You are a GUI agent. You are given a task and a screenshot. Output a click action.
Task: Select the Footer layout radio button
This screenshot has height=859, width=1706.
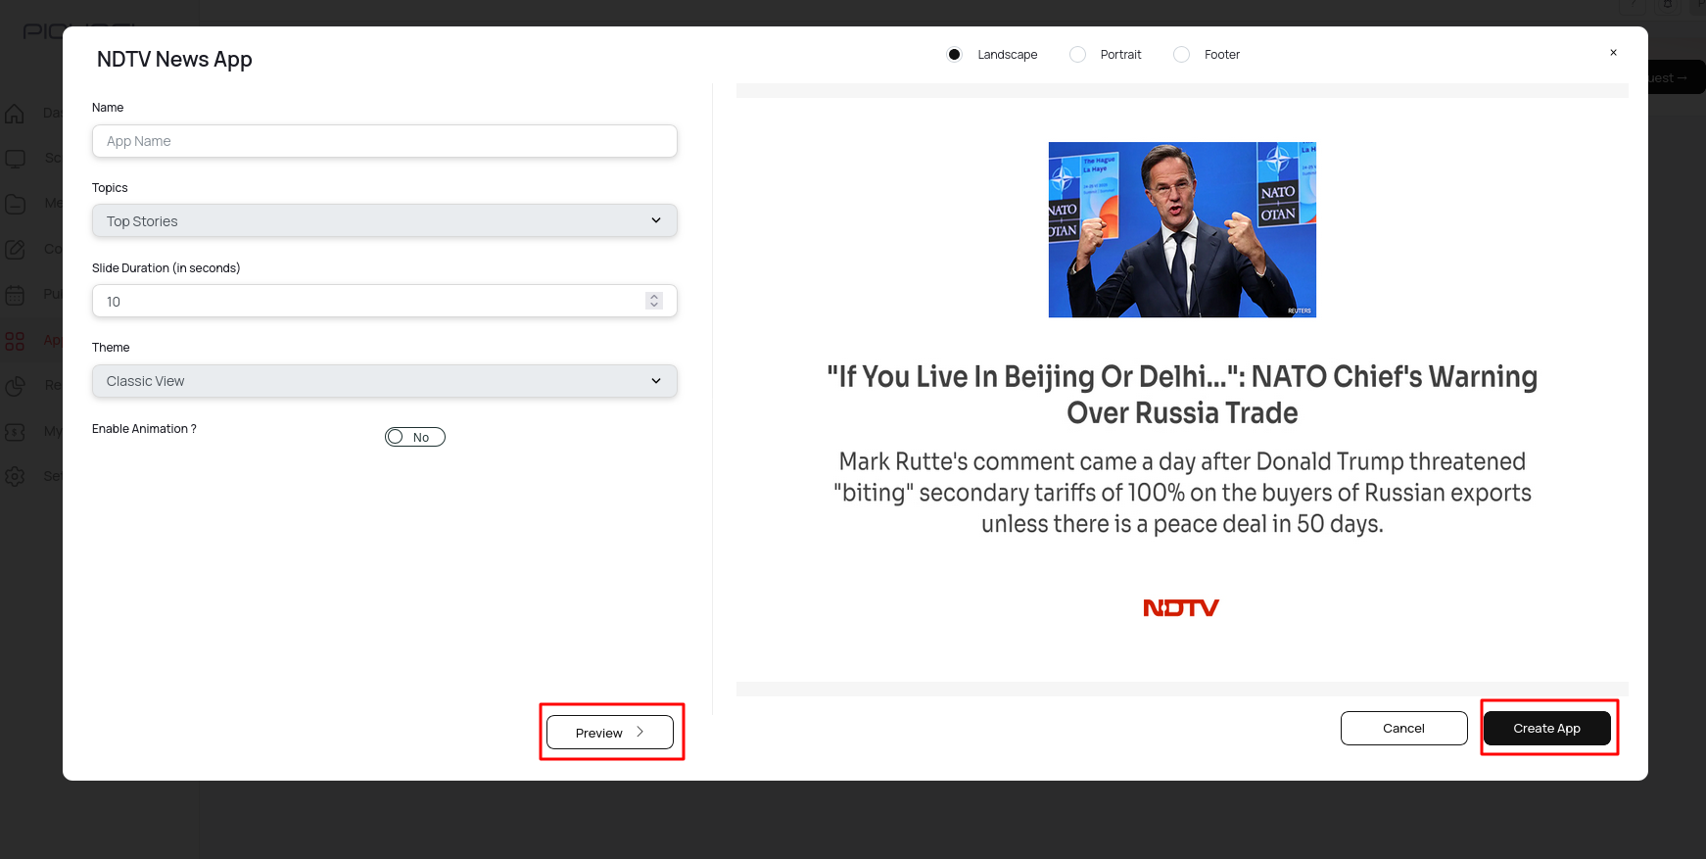1182,55
